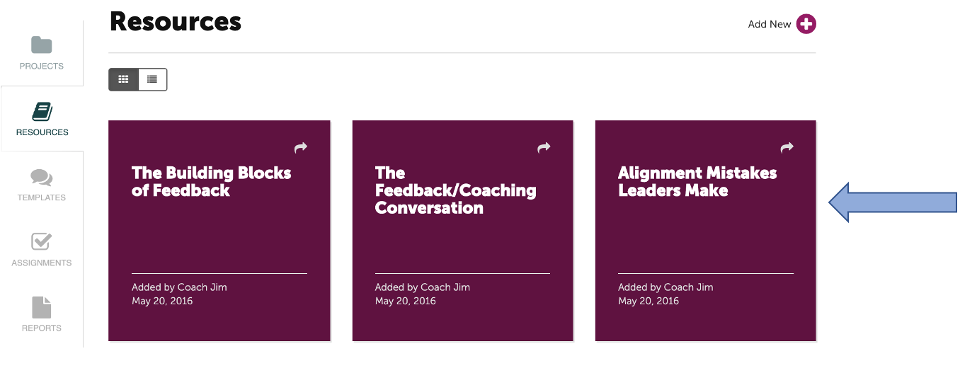Click the blue arrow pointing left
The image size is (977, 368).
point(892,203)
